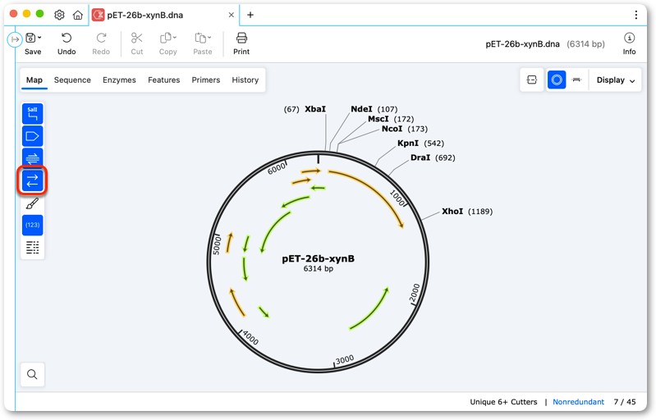
Task: Click the XhoI enzyme site label
Action: 452,212
